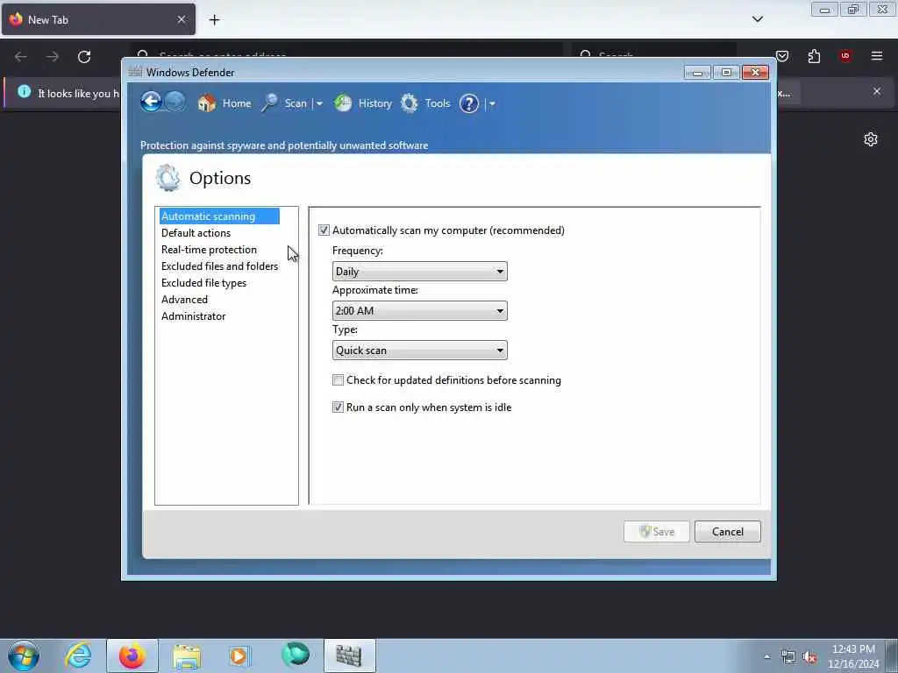
Task: Toggle Run a scan only when idle
Action: click(x=338, y=407)
